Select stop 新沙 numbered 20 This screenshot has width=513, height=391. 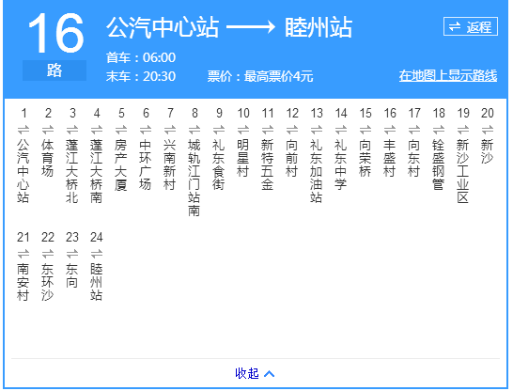coord(488,151)
